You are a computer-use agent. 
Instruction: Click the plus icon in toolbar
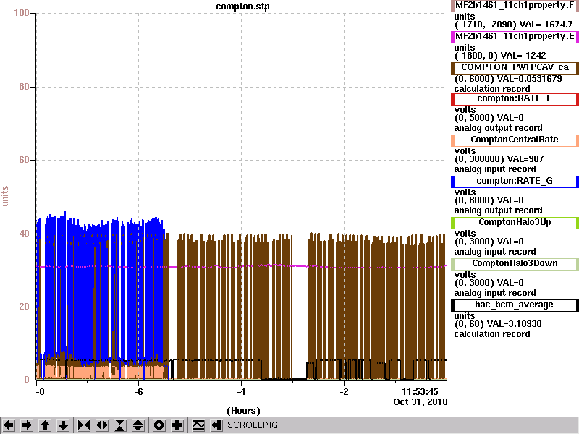click(x=177, y=425)
